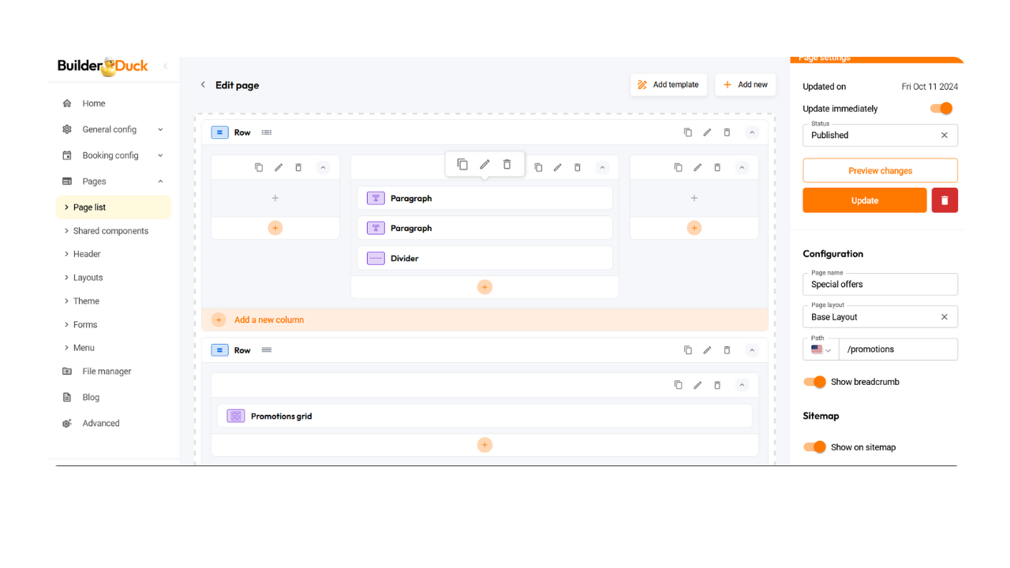
Task: Click the Preview changes button
Action: [x=880, y=170]
